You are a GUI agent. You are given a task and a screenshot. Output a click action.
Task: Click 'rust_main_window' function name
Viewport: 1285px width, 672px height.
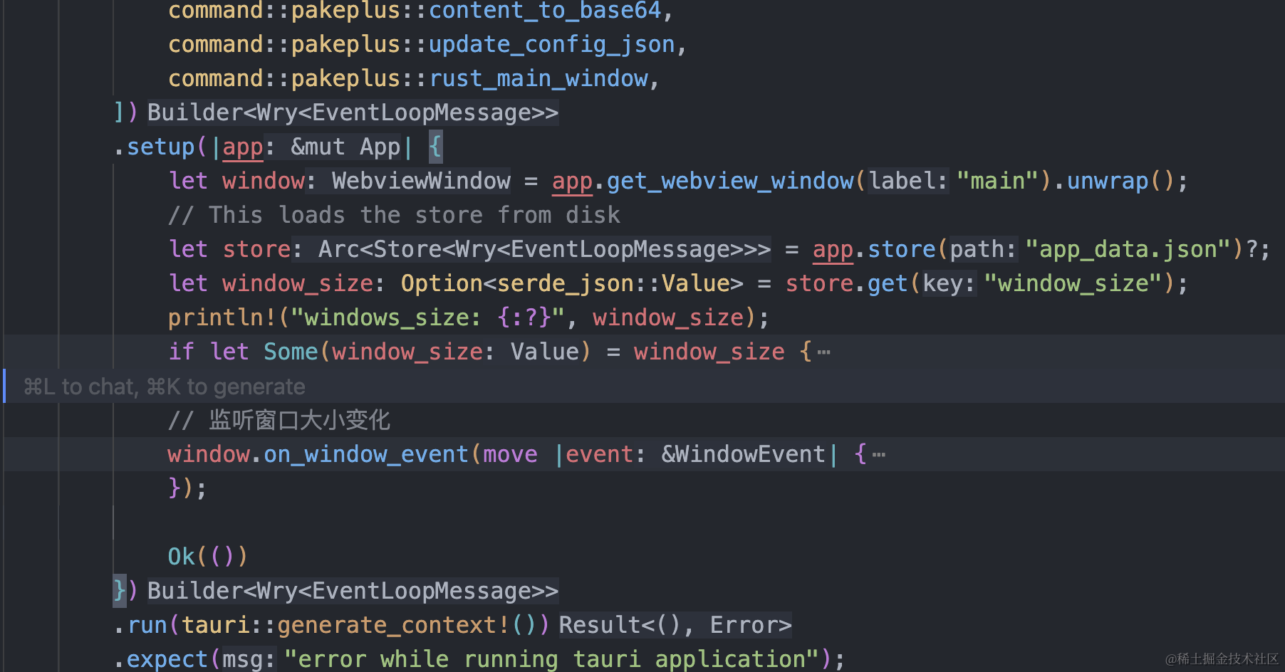click(x=539, y=78)
